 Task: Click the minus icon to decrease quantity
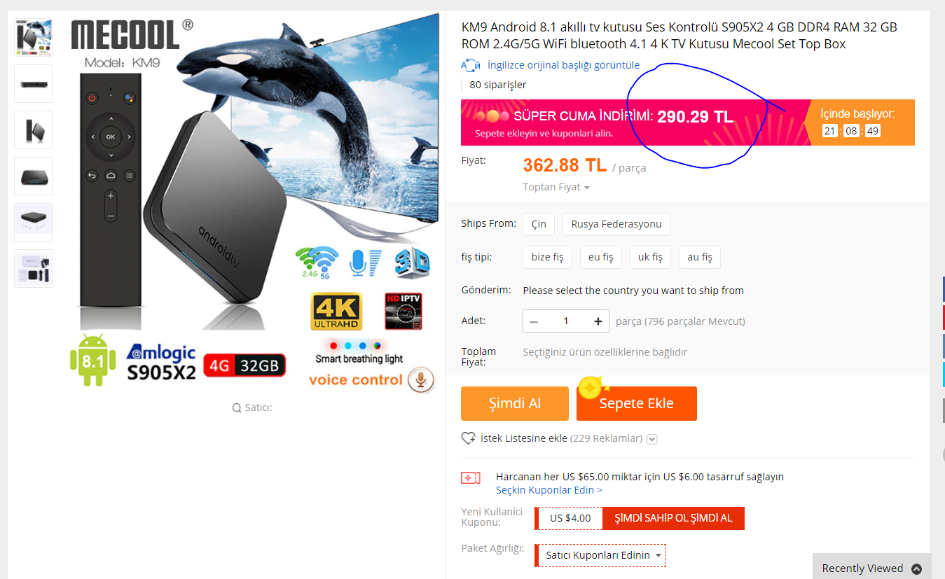click(534, 321)
